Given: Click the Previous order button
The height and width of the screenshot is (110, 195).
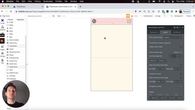Looking at the screenshot, I should coord(161,61).
